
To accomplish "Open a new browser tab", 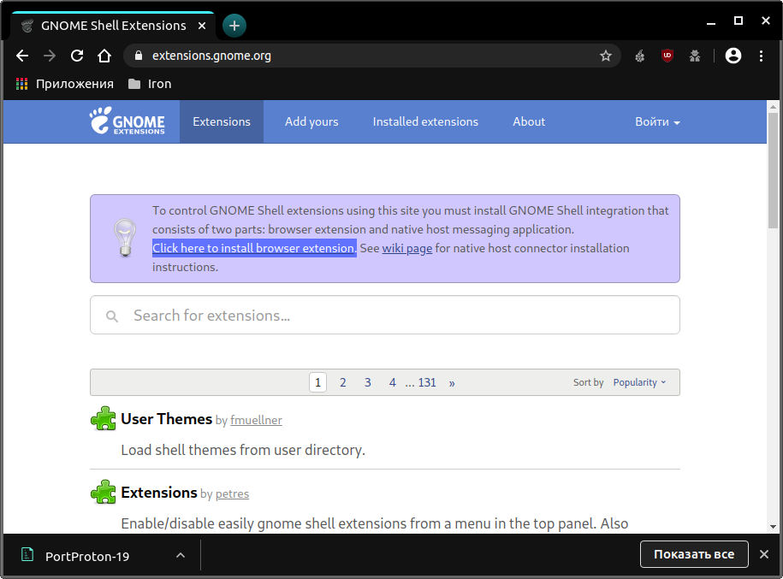I will 234,26.
